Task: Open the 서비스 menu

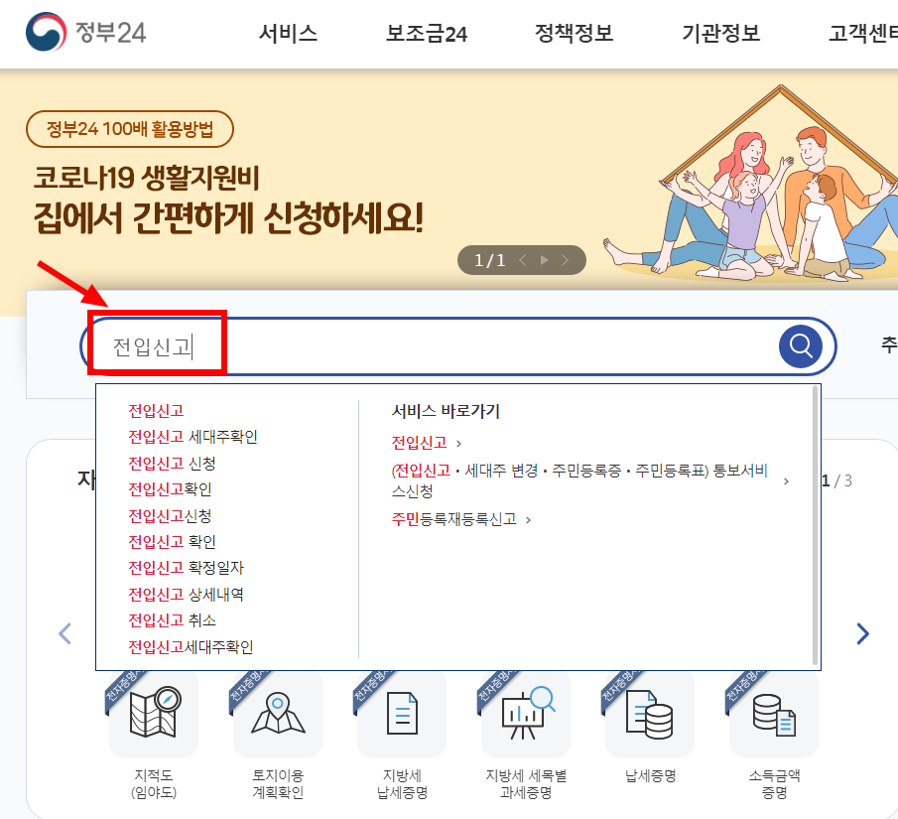Action: point(288,33)
